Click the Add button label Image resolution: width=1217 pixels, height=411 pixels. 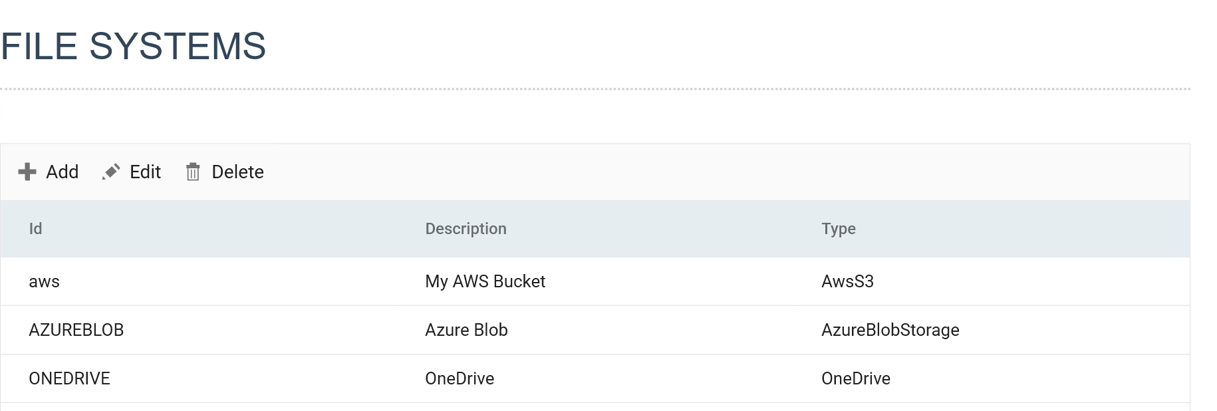pyautogui.click(x=63, y=172)
